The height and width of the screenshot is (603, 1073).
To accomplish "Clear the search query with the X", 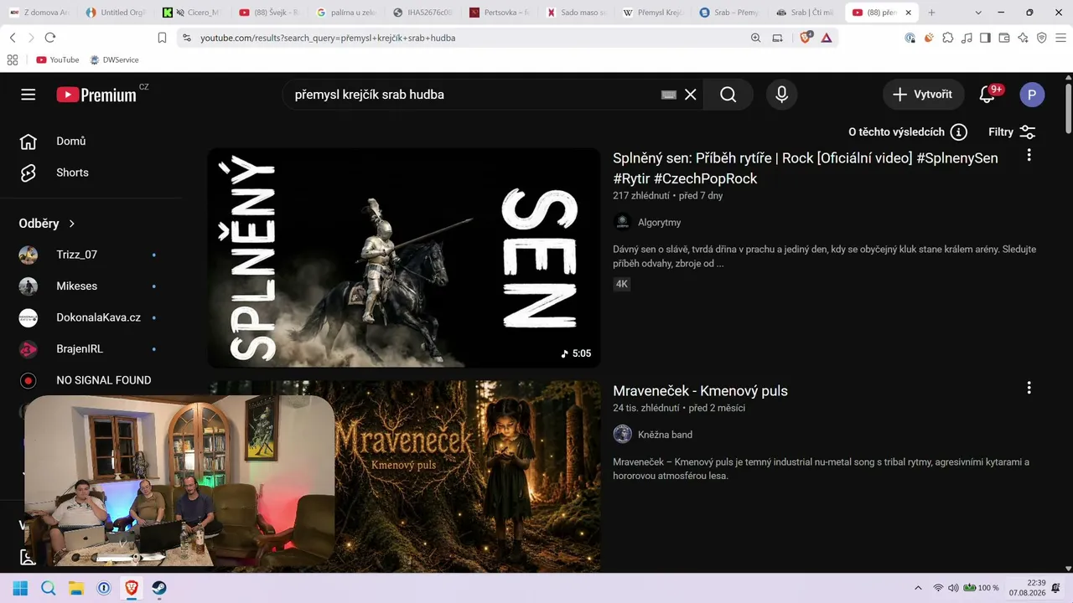I will point(691,95).
